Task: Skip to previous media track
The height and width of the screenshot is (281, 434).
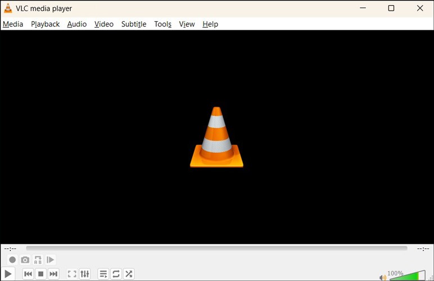Action: tap(28, 274)
